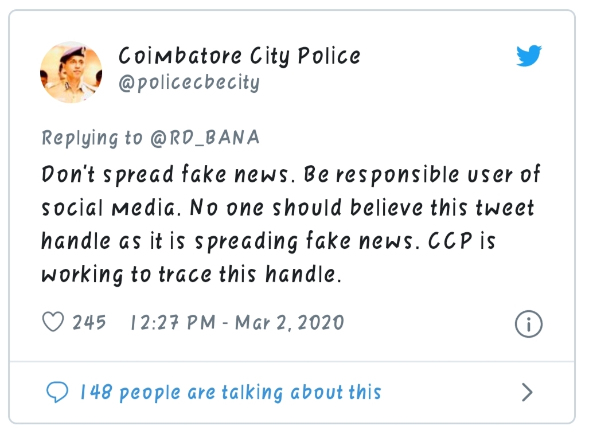The width and height of the screenshot is (589, 434).
Task: Open the Coimbatore City Police profile photo
Action: coord(71,72)
